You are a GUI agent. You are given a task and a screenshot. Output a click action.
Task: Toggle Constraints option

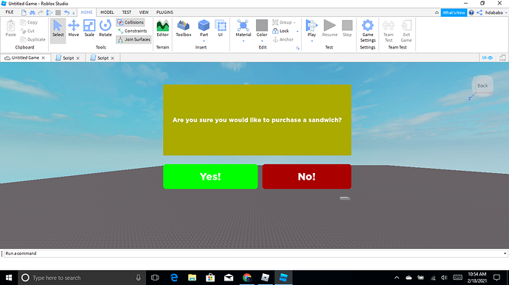(x=133, y=31)
